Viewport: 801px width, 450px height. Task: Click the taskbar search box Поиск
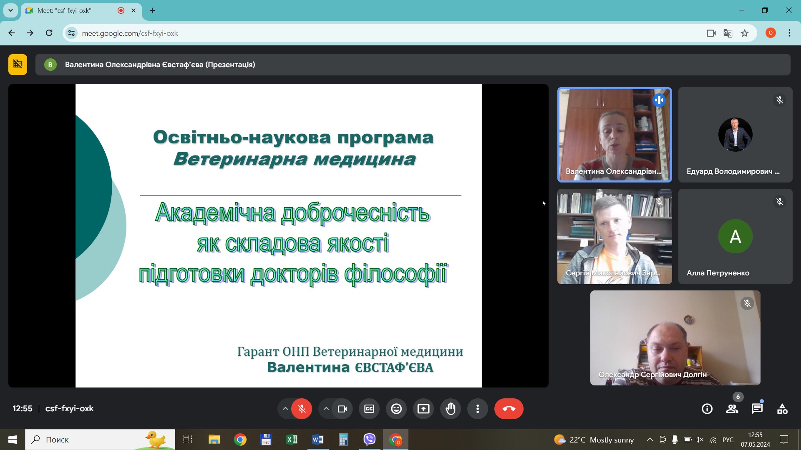point(100,440)
